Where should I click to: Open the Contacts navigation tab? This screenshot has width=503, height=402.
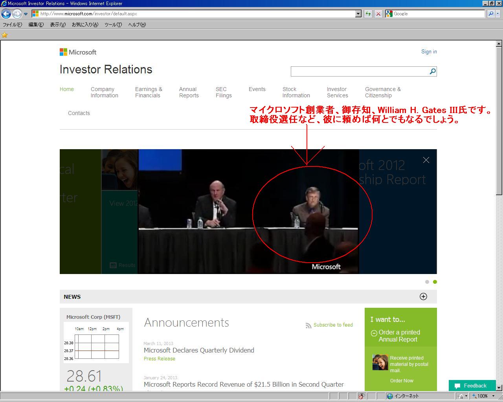pyautogui.click(x=79, y=113)
